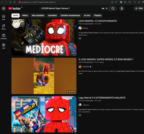Click the browser microphone icon beside reload
Screen dimensions: 144x134
(x=15, y=2)
